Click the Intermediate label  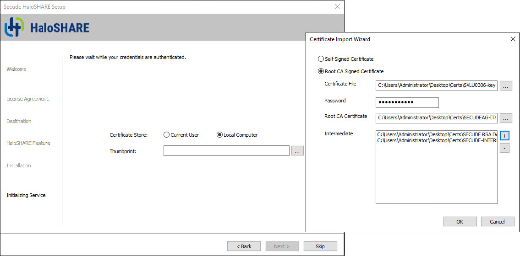339,133
